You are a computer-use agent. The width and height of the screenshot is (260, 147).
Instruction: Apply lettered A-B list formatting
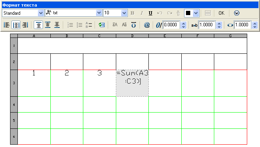click(x=89, y=25)
